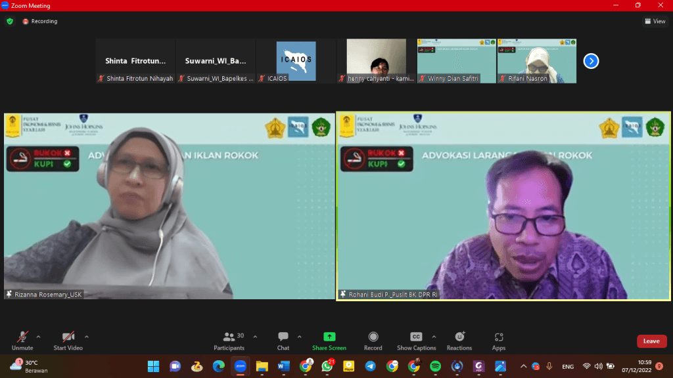Viewport: 673px width, 378px height.
Task: Open the Reactions menu
Action: click(x=459, y=341)
